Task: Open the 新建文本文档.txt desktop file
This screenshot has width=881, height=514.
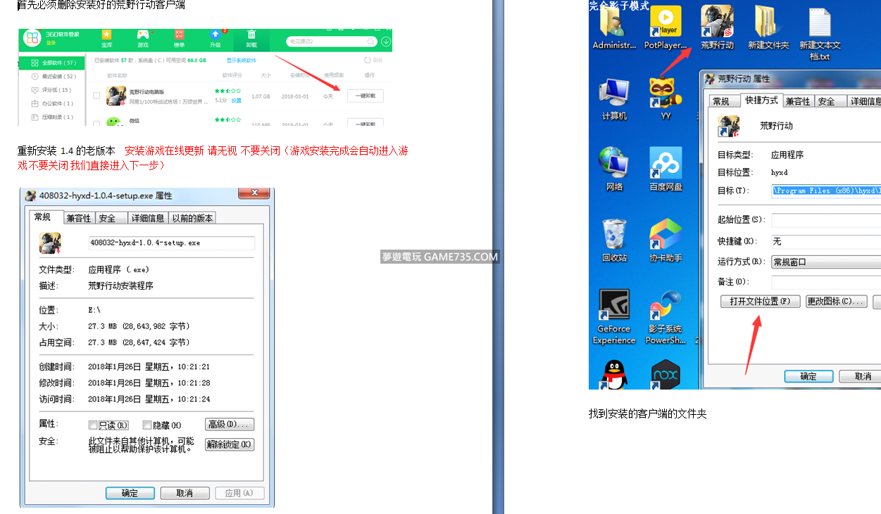Action: 820,23
